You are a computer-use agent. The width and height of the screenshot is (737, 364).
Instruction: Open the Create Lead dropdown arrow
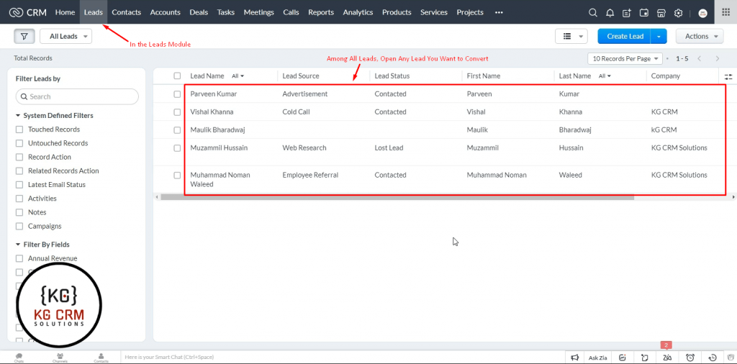(x=659, y=36)
